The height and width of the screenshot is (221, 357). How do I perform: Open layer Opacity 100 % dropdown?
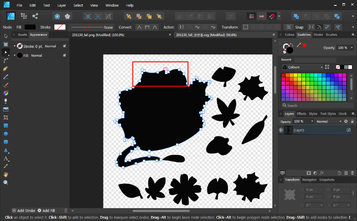click(x=312, y=121)
